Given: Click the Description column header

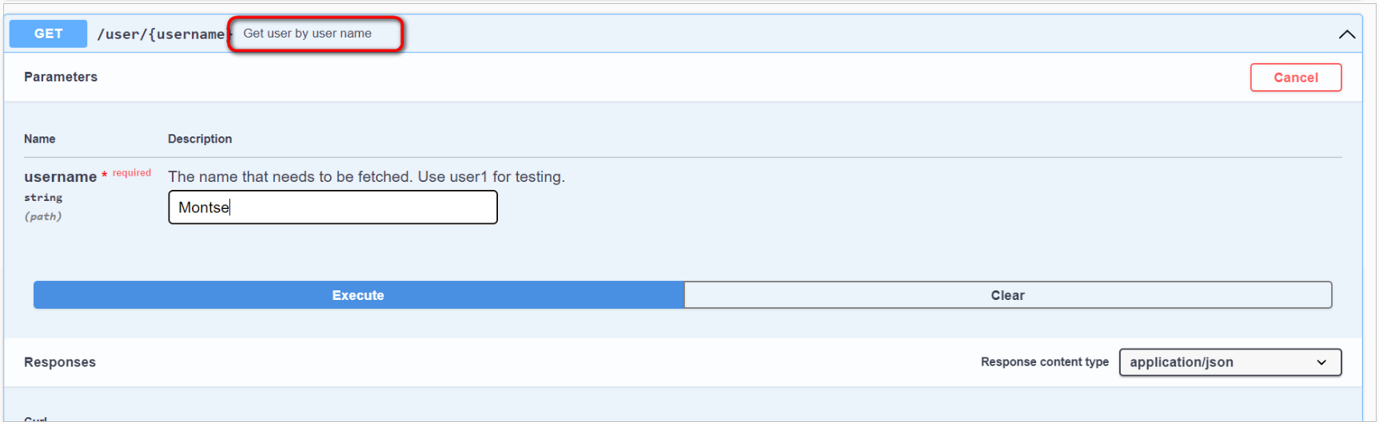Looking at the screenshot, I should [x=200, y=139].
